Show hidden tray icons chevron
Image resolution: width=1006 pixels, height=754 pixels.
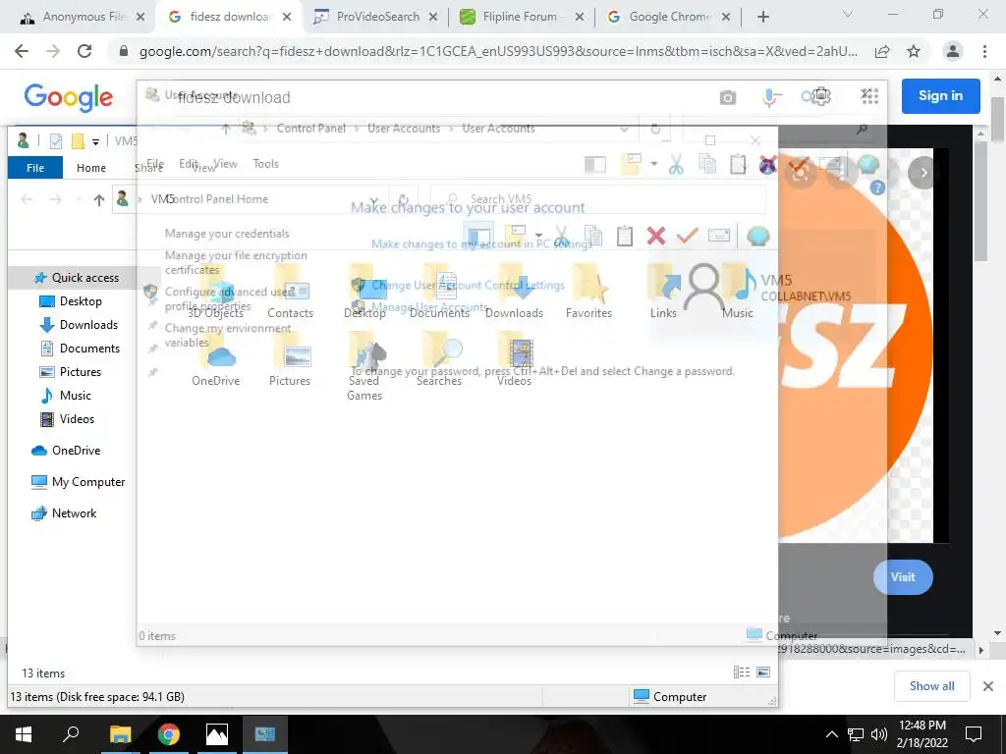coord(831,734)
